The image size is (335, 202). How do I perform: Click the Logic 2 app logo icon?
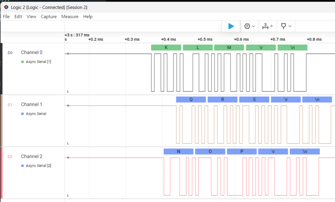click(6, 7)
